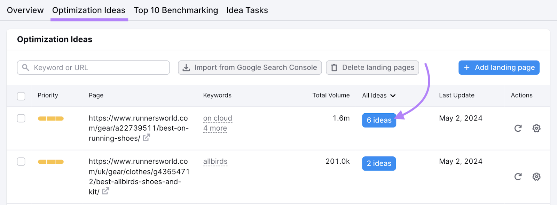Image resolution: width=557 pixels, height=205 pixels.
Task: Click the Delete landing pages button
Action: [x=372, y=67]
